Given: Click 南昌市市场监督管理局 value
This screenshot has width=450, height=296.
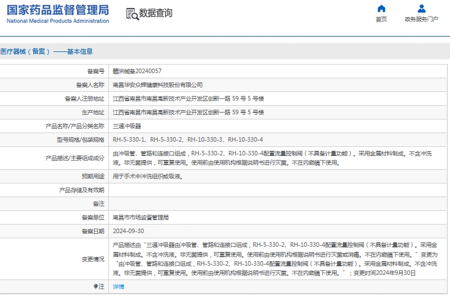Looking at the screenshot, I should 140,218.
